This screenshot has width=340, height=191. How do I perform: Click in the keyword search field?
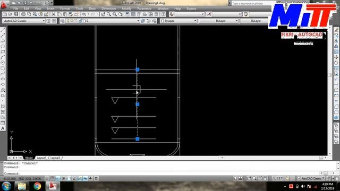[x=251, y=3]
